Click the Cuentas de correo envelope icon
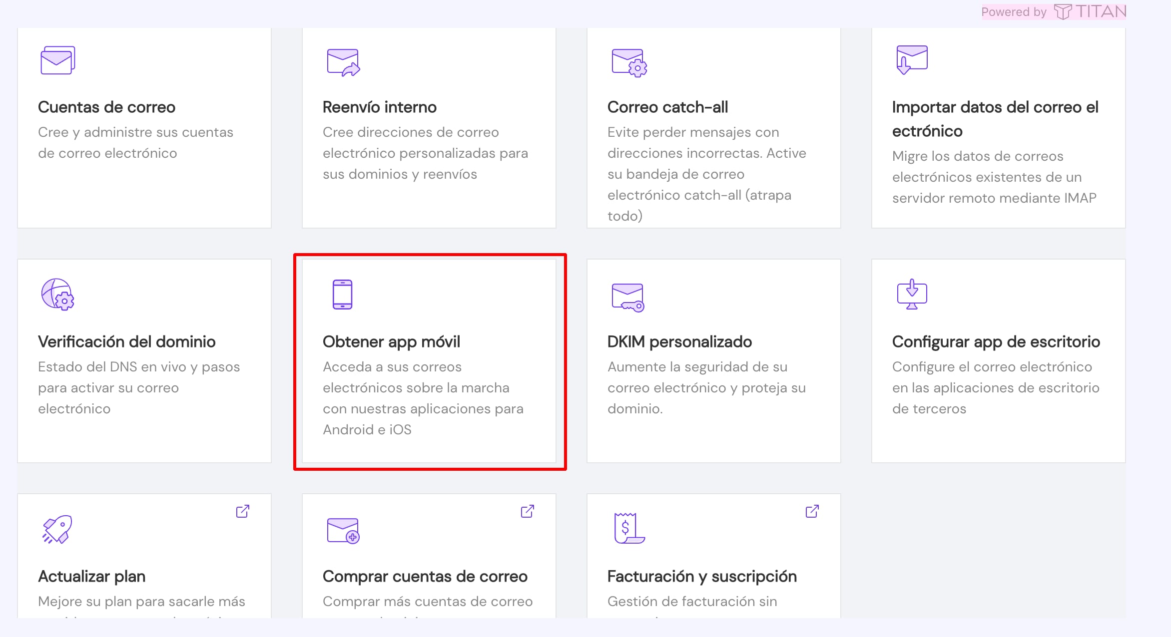 point(57,60)
